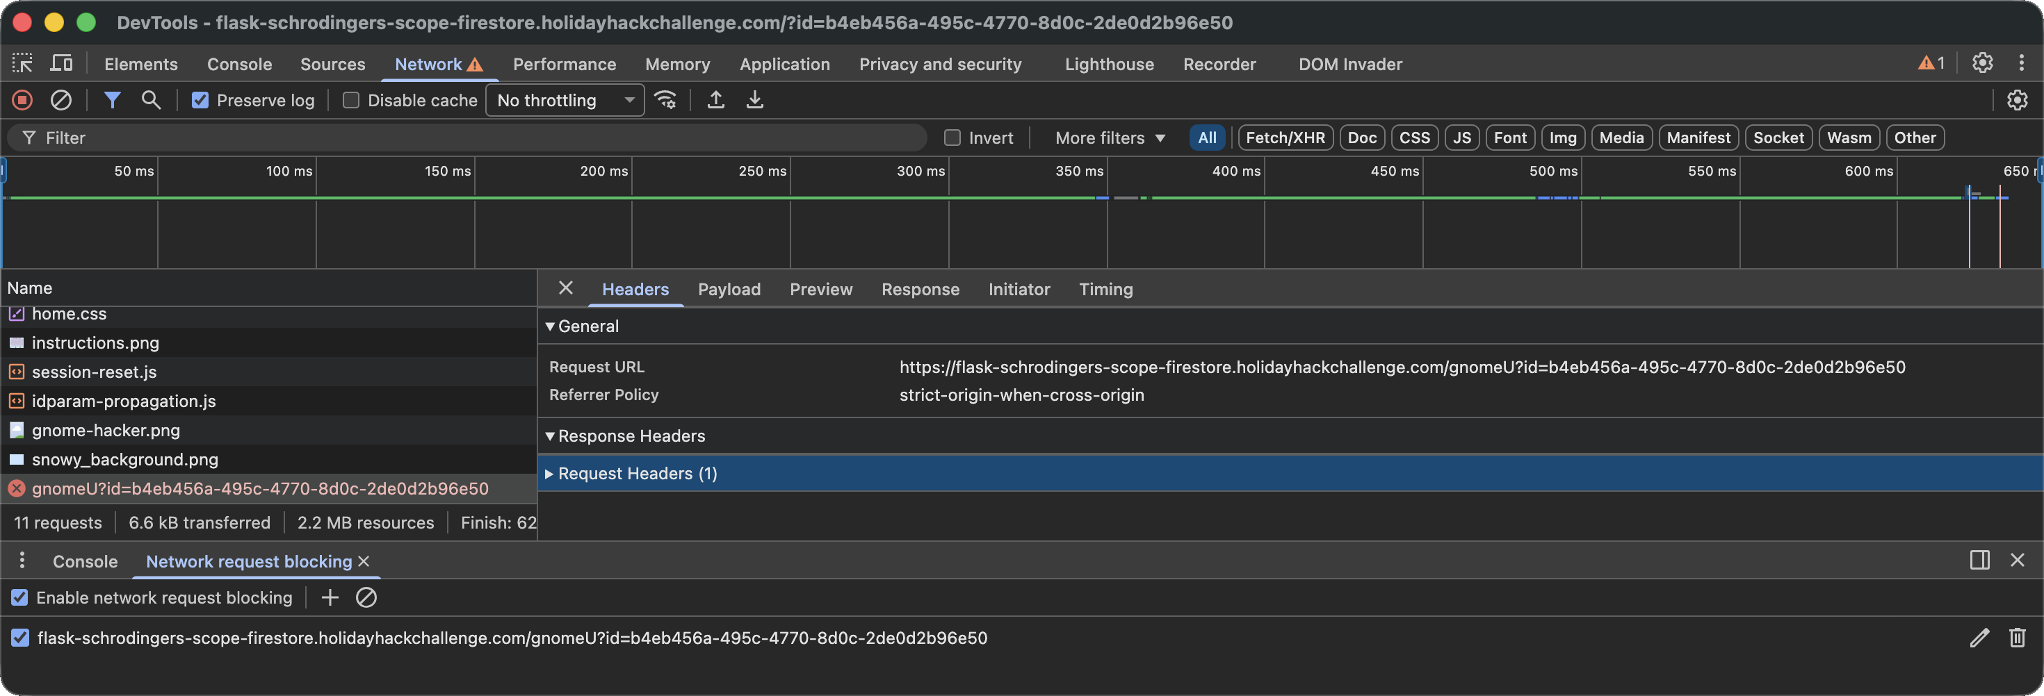The image size is (2044, 696).
Task: Click the inspect element picker icon
Action: pyautogui.click(x=22, y=63)
